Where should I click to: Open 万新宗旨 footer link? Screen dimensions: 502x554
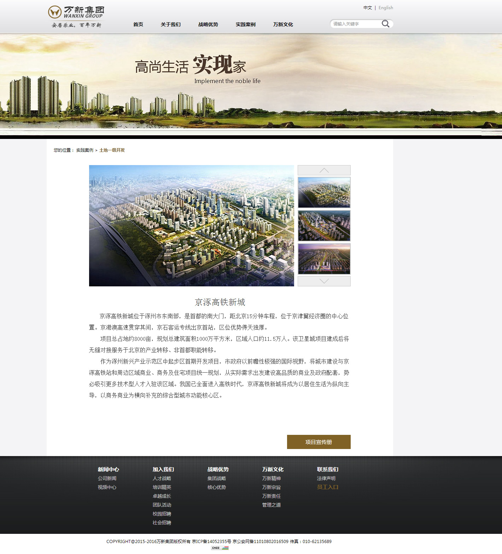[272, 487]
